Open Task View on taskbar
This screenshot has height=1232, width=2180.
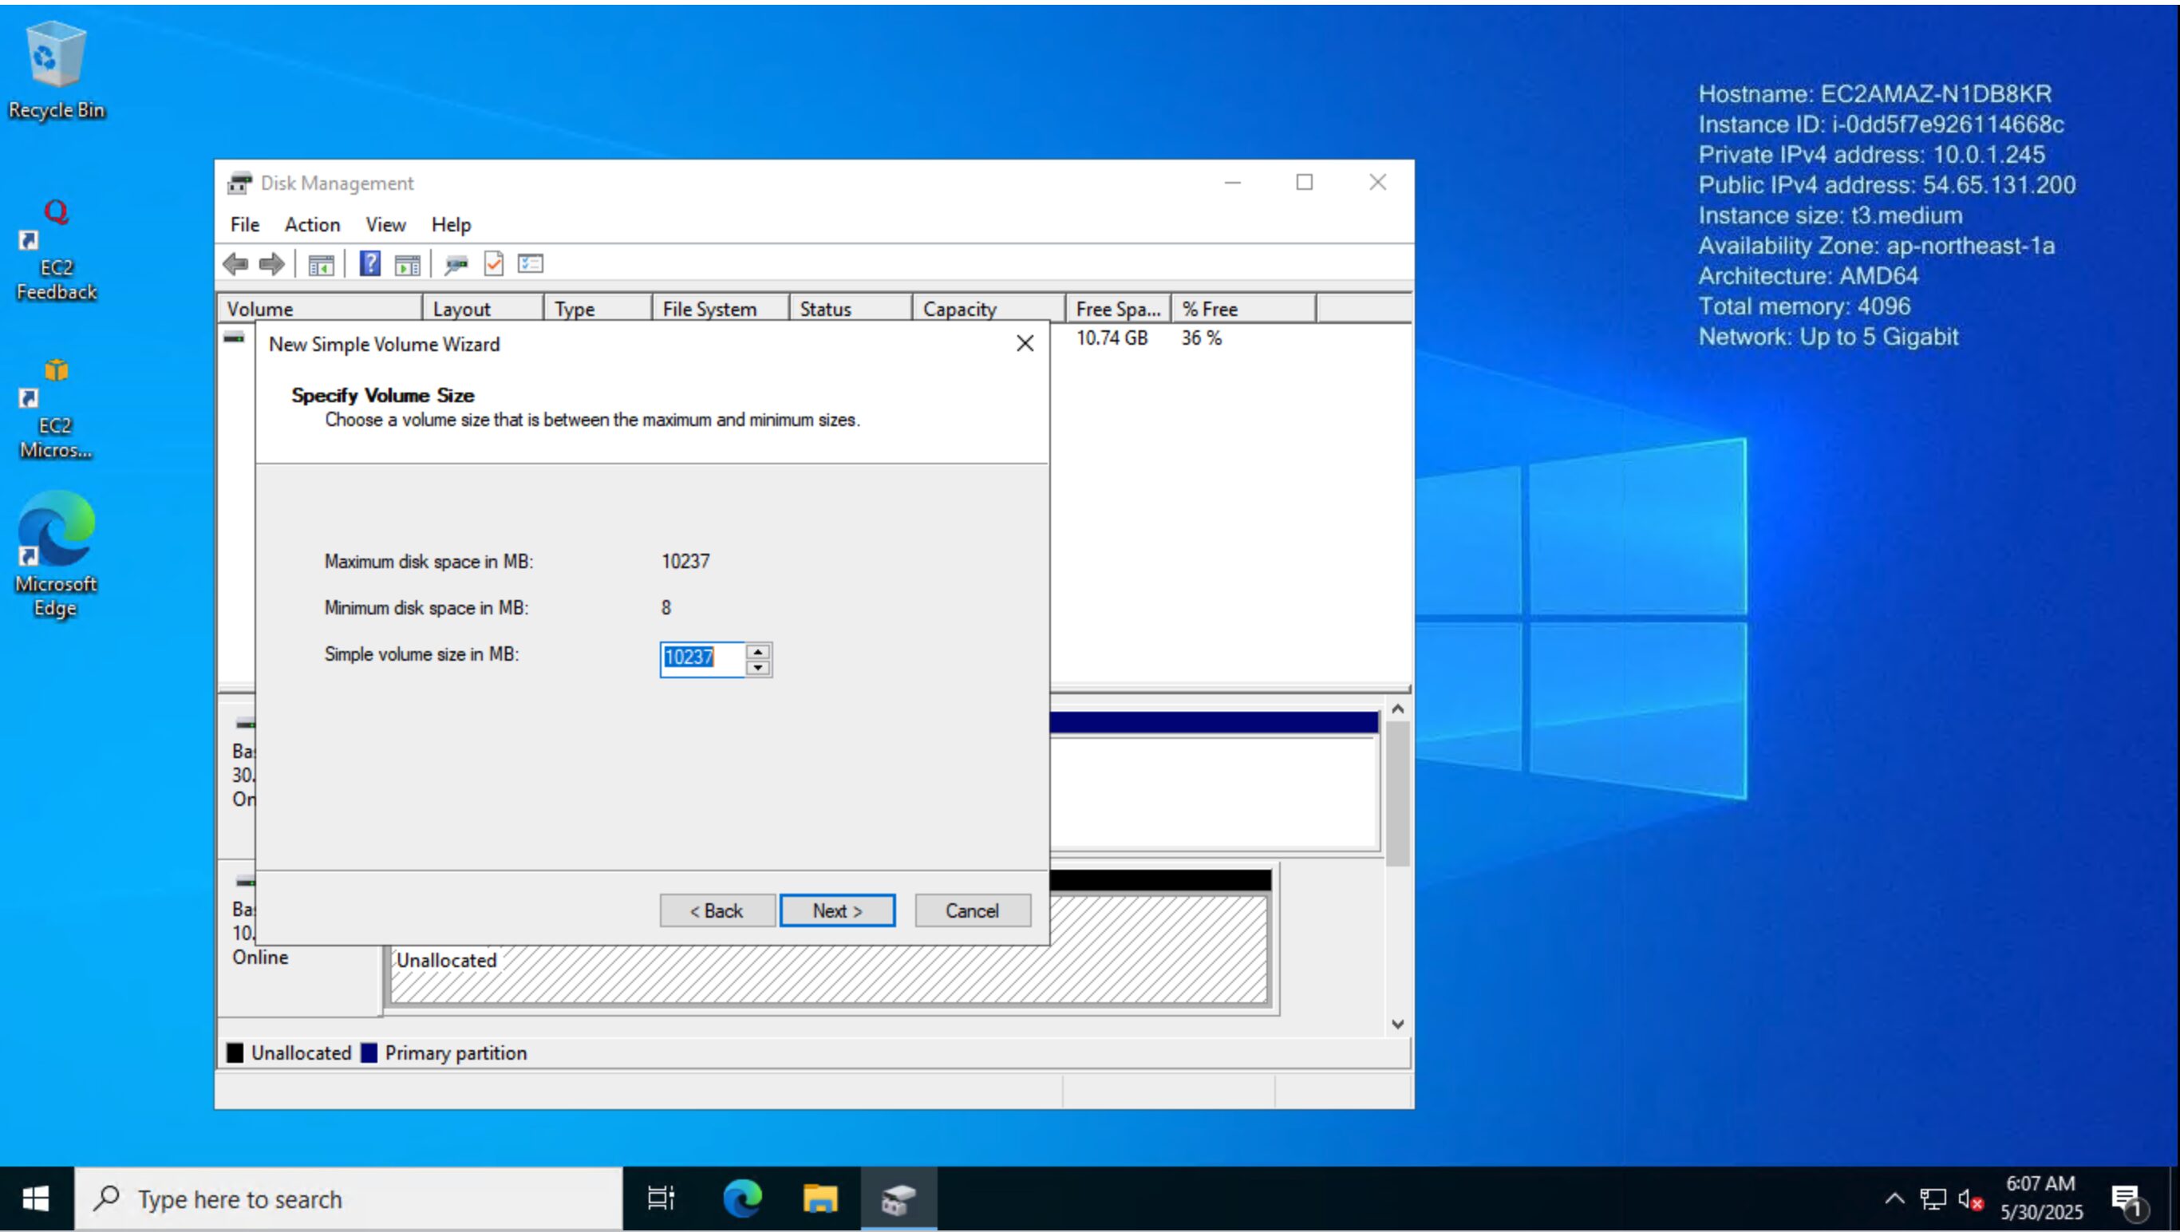point(661,1198)
